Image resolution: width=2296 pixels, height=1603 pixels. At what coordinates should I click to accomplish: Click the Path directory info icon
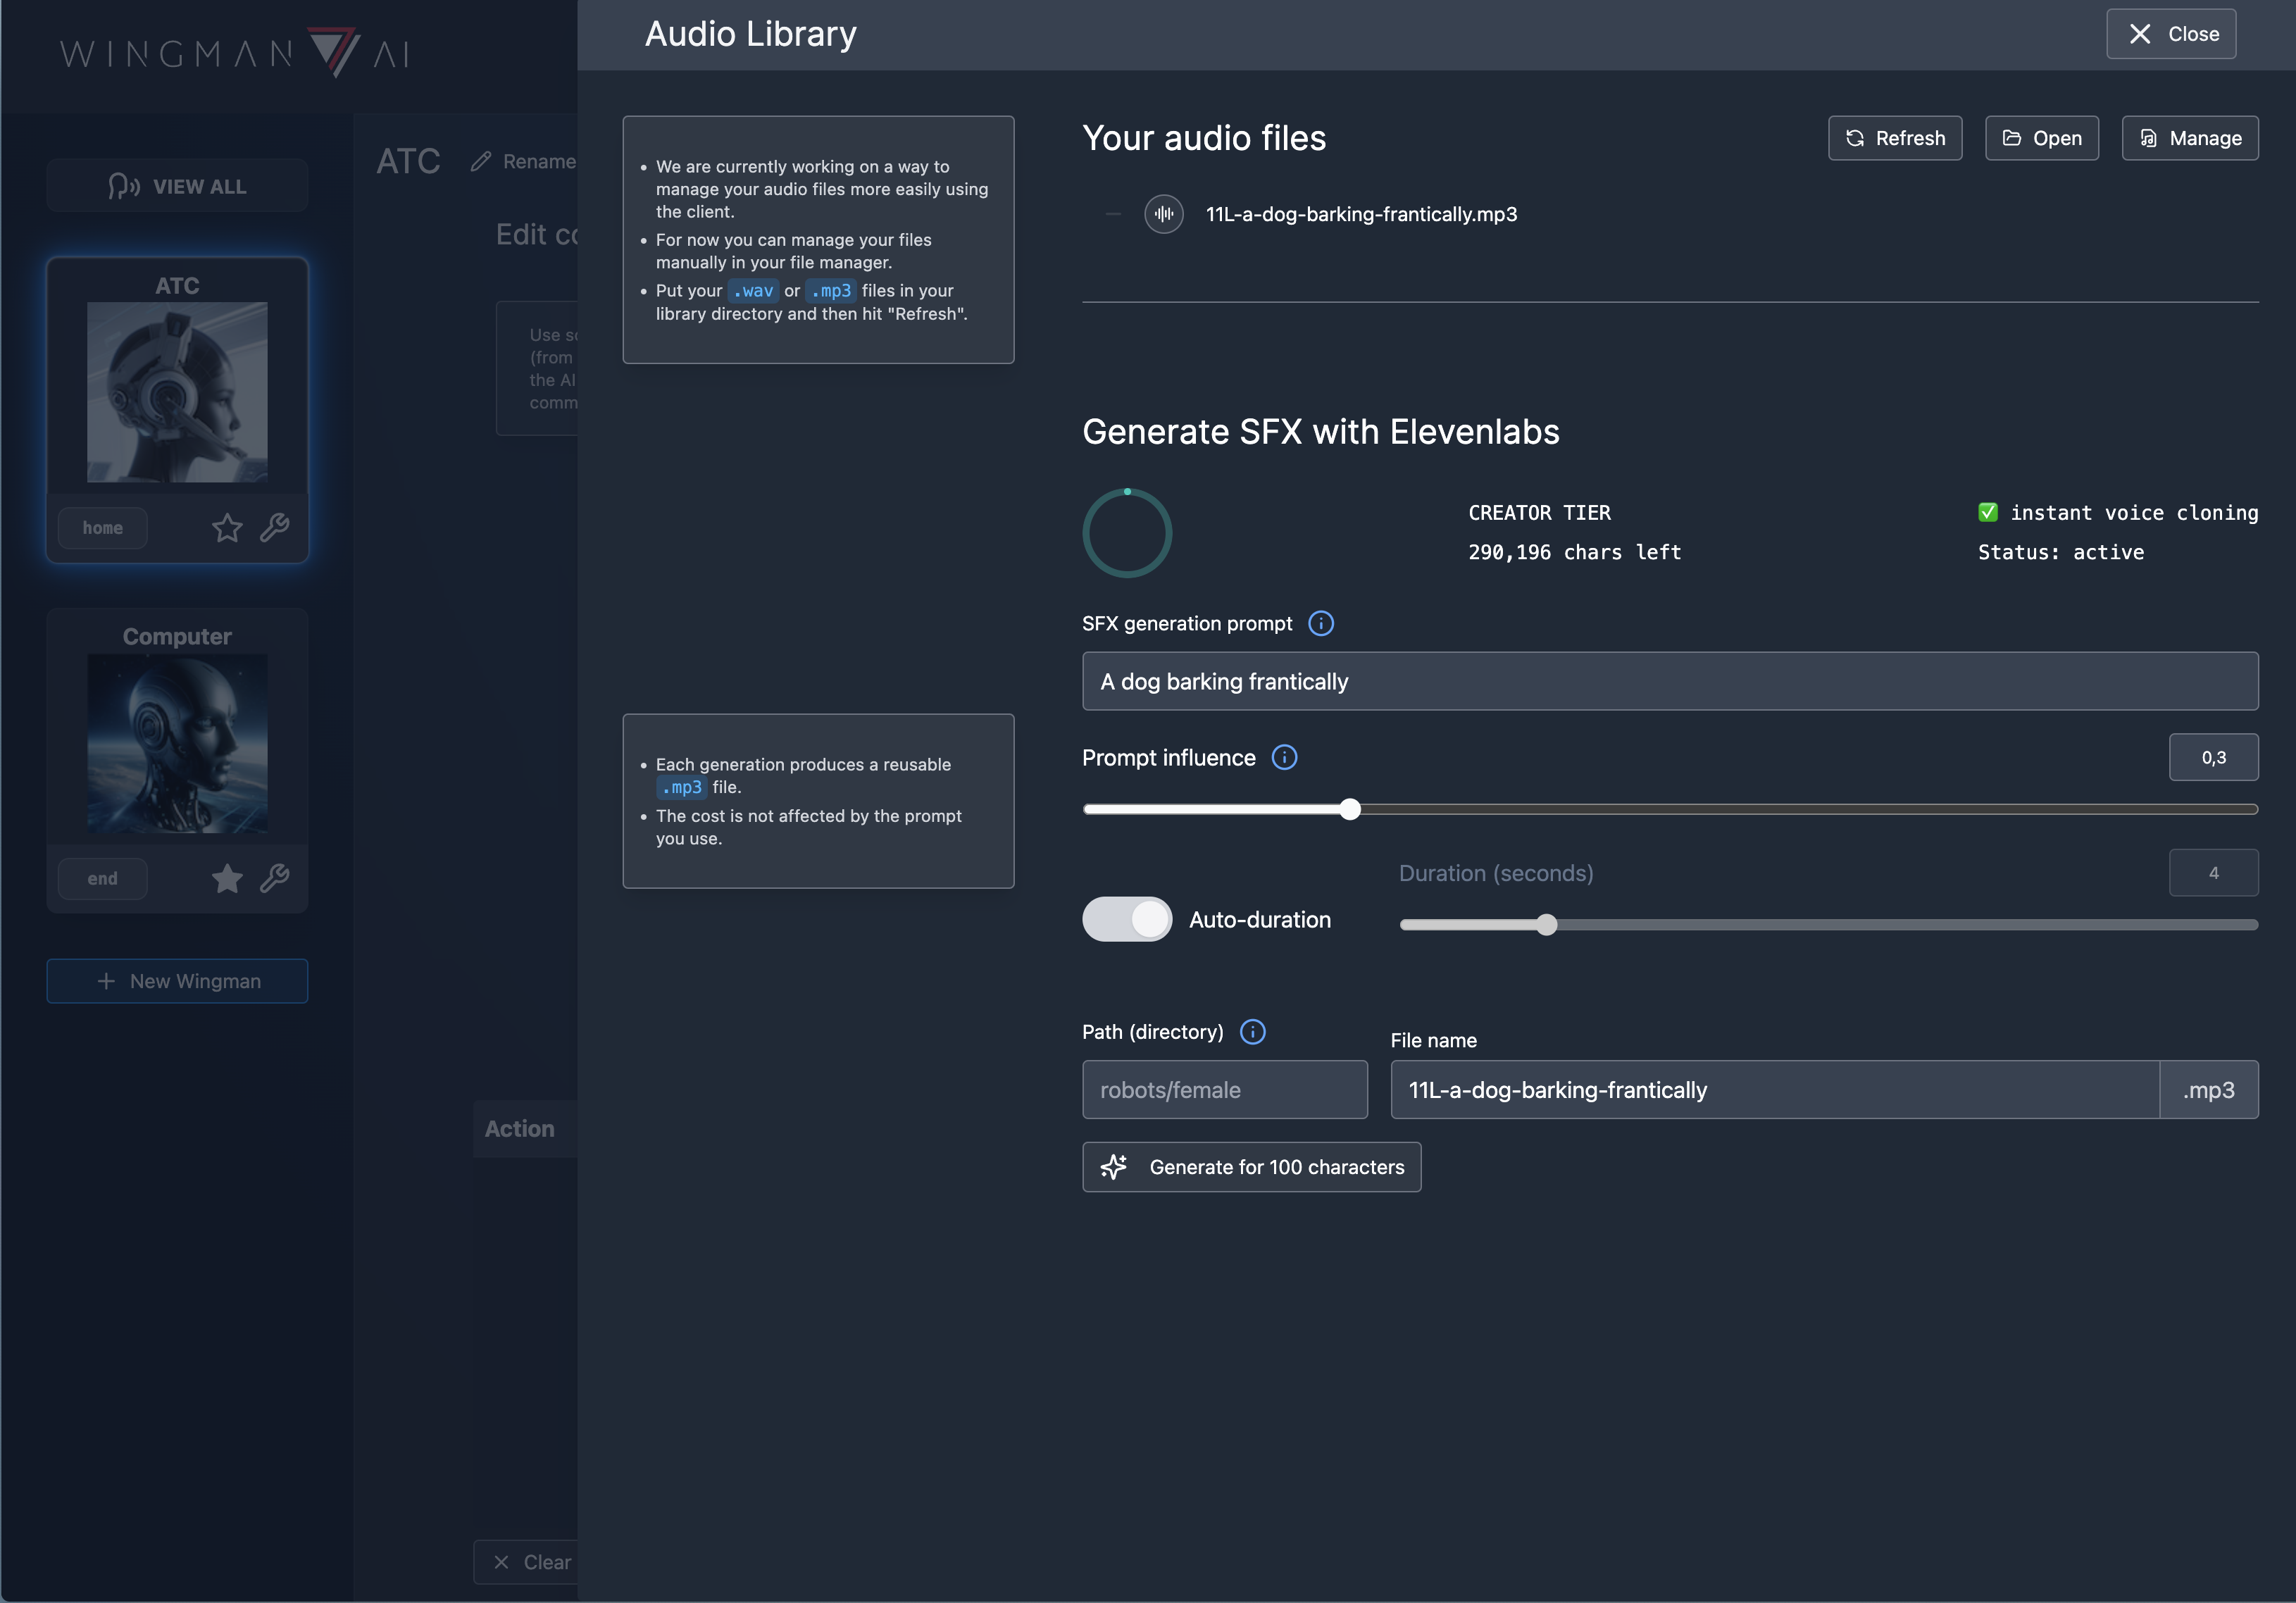coord(1252,1032)
